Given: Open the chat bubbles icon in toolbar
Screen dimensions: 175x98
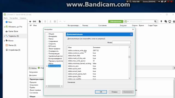Looking at the screenshot, I should [166, 22].
